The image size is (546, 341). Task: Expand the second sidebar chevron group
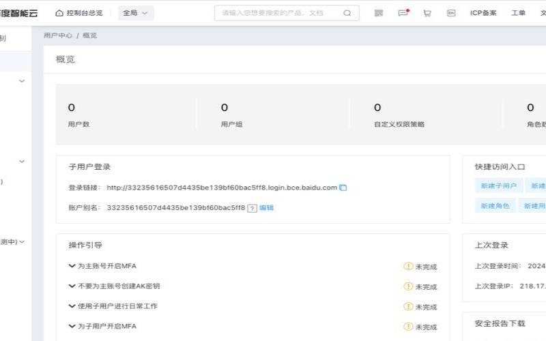coord(22,162)
